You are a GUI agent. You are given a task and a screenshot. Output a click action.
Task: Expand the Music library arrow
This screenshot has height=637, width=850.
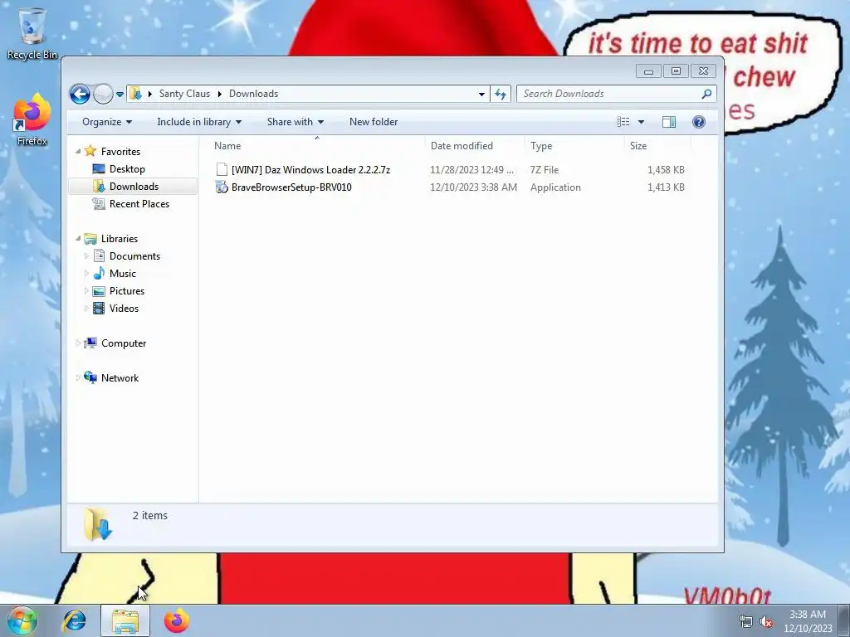point(86,274)
